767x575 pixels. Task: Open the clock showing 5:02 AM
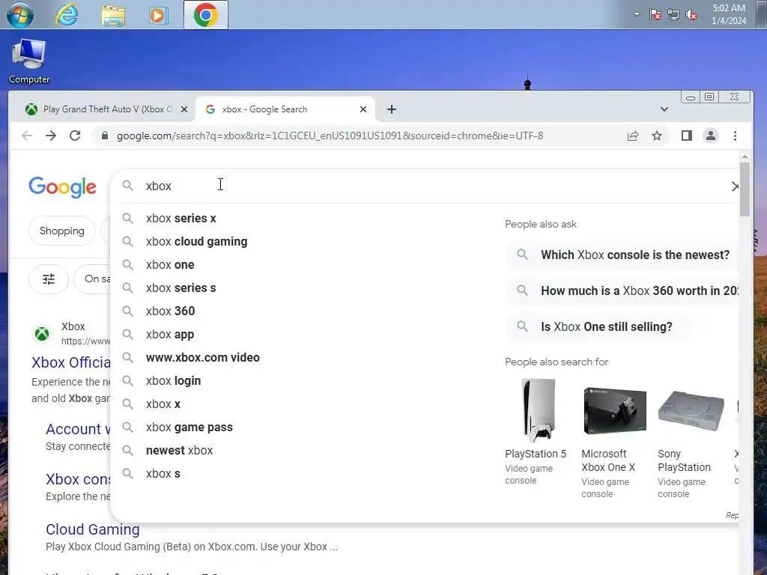(x=728, y=14)
